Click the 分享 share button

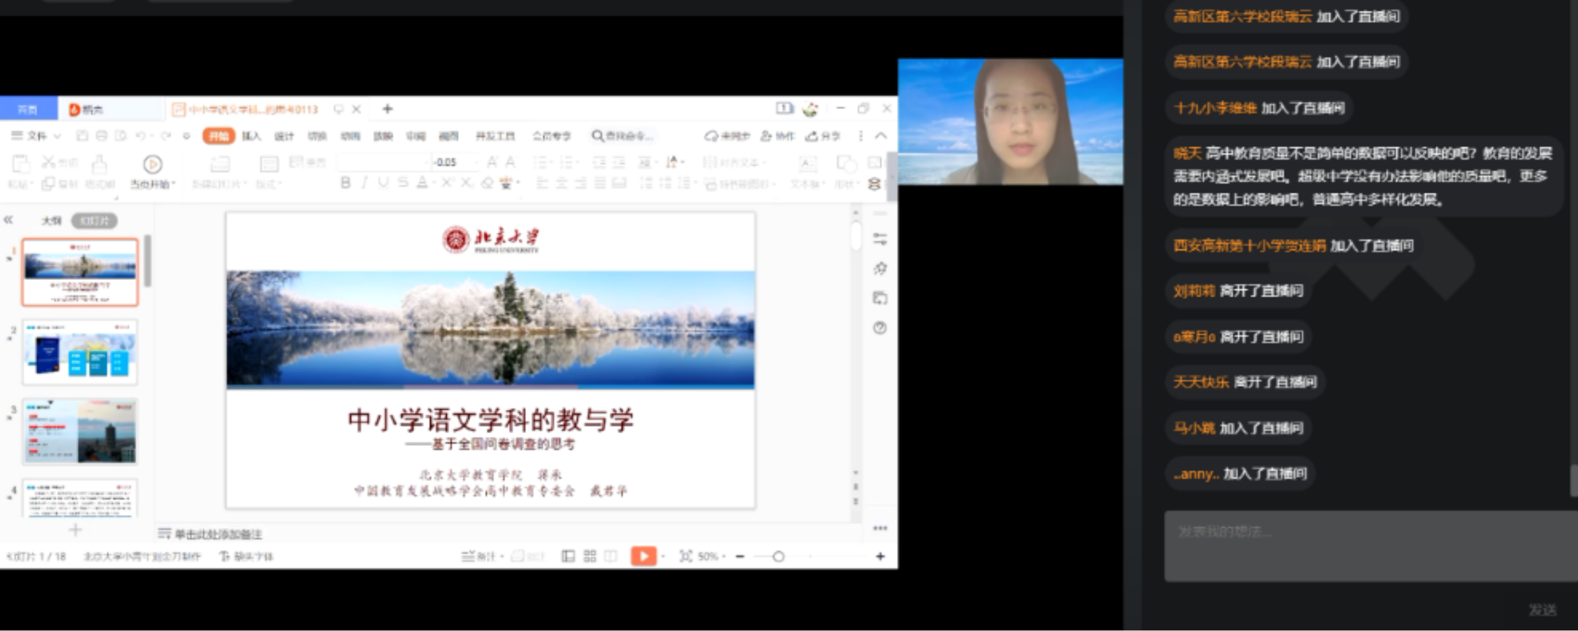pyautogui.click(x=823, y=135)
